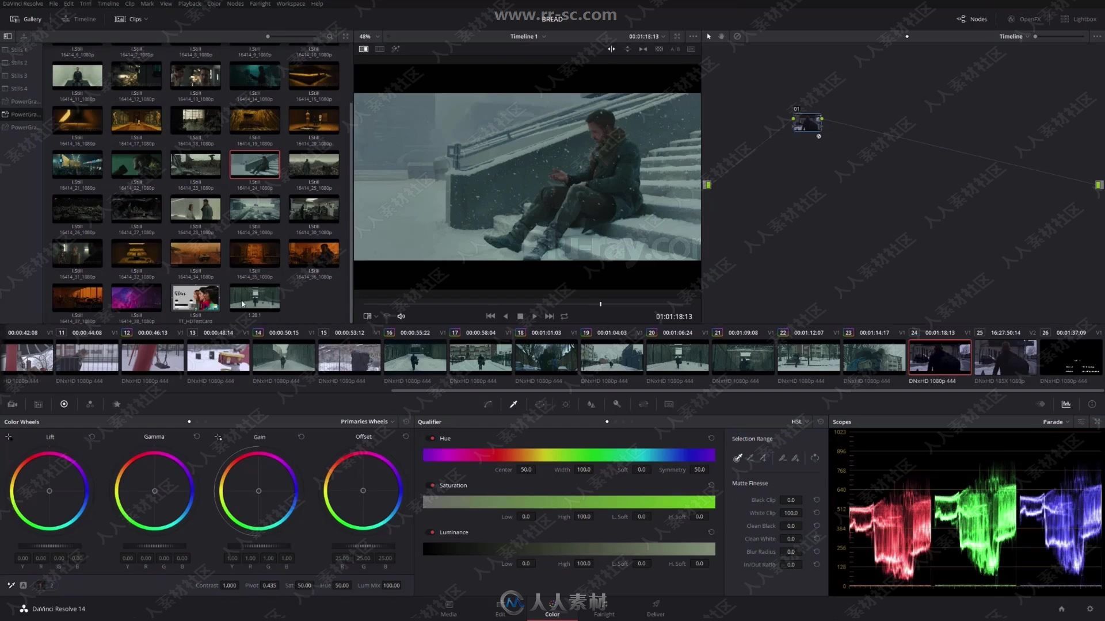Switch to the Deliver page
1105x621 pixels.
656,609
